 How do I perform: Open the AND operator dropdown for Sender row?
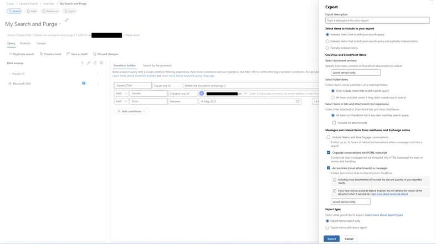click(121, 94)
